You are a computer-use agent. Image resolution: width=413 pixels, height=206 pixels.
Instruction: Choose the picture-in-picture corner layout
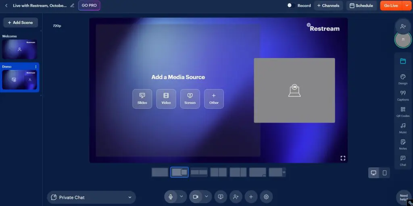258,172
